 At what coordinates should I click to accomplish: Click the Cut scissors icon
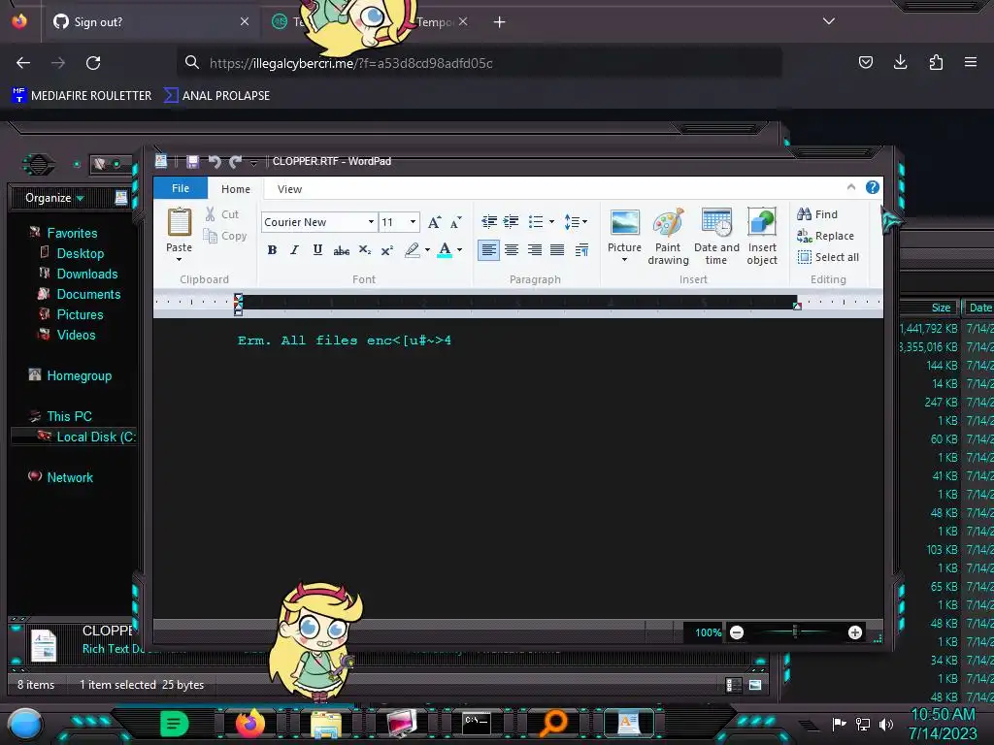point(210,214)
